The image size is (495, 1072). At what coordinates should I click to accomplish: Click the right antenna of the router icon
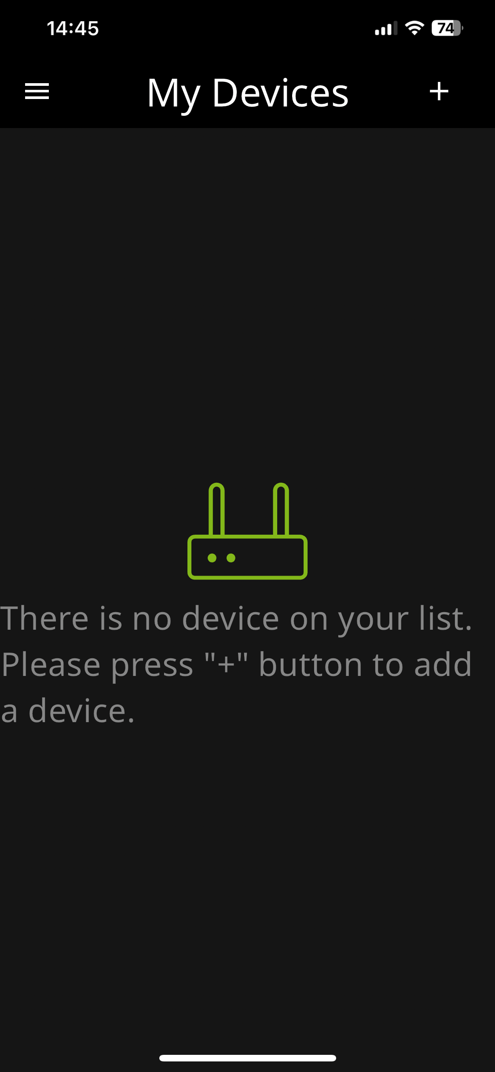click(x=281, y=509)
